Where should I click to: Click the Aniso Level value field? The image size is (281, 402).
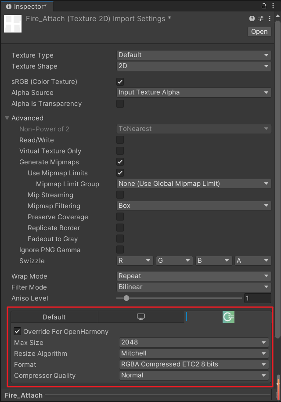pyautogui.click(x=257, y=298)
